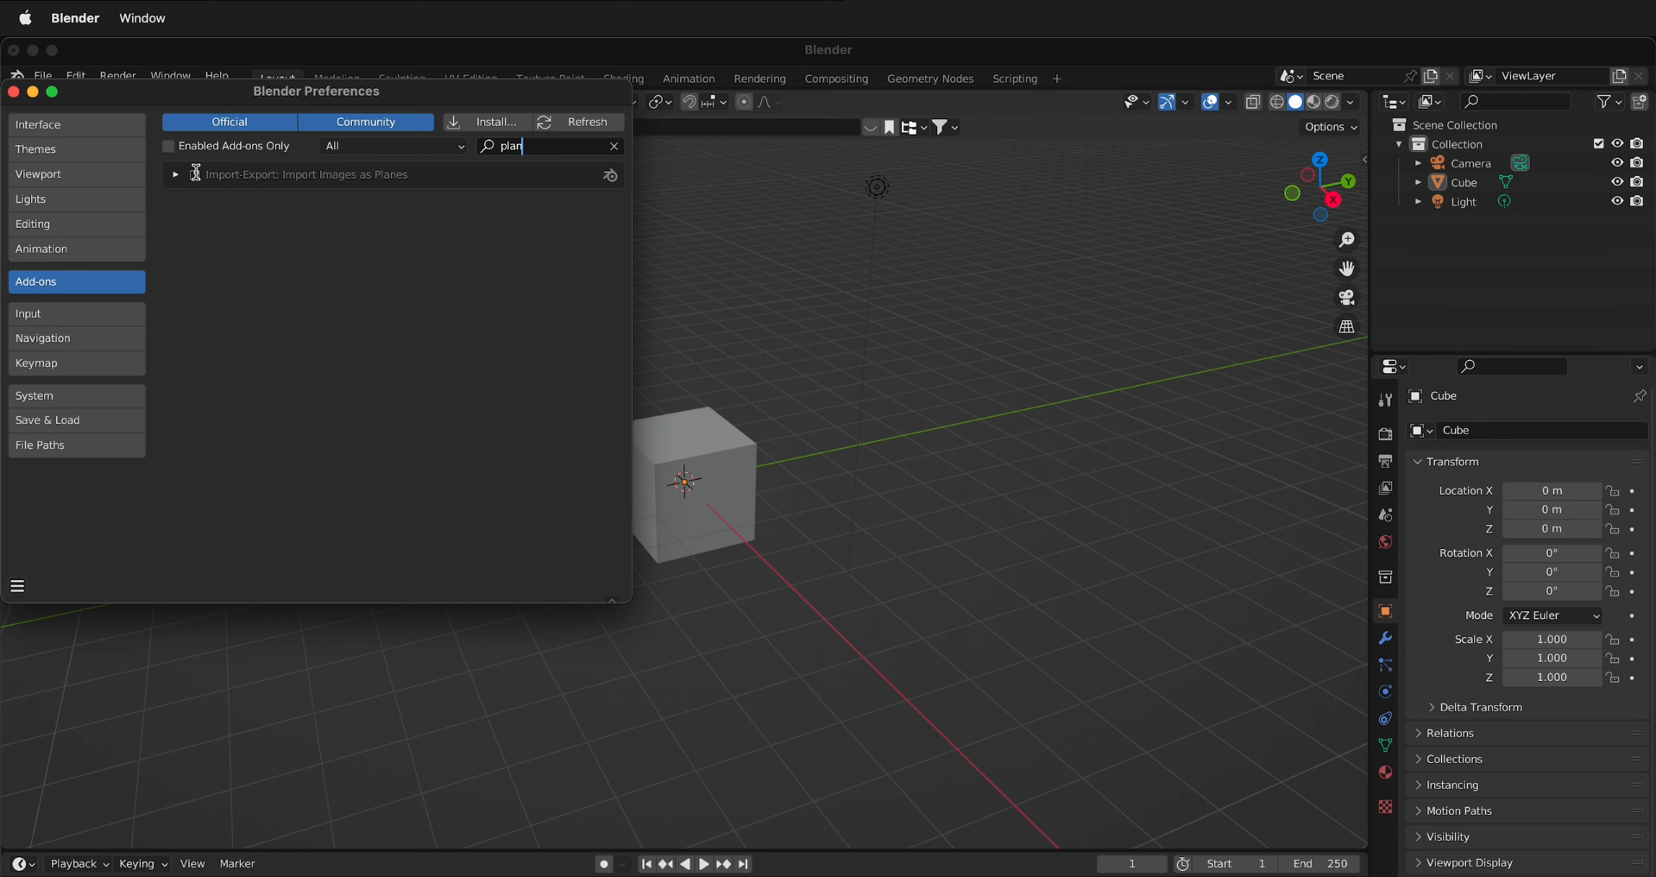
Task: Open the World properties globe tab
Action: tap(1385, 542)
